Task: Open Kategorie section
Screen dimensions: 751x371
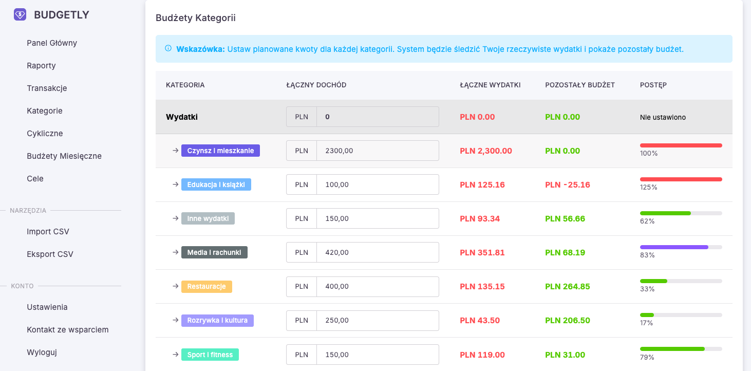Action: 45,110
